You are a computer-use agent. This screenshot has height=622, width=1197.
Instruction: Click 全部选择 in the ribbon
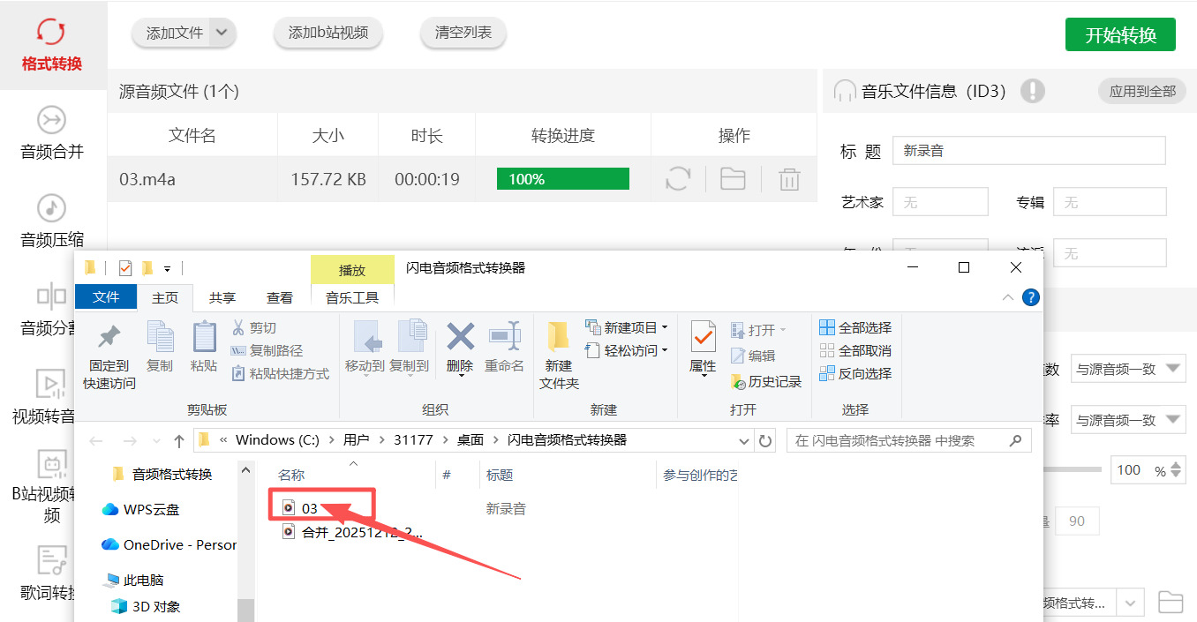pos(855,327)
